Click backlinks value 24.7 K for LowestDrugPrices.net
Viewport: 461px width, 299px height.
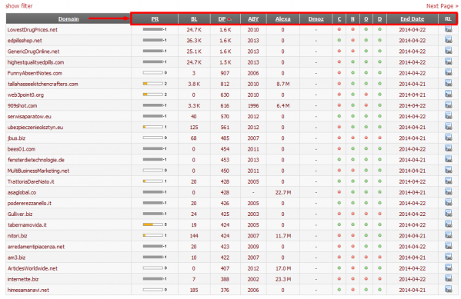[194, 30]
